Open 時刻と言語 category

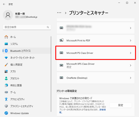pyautogui.click(x=27, y=85)
